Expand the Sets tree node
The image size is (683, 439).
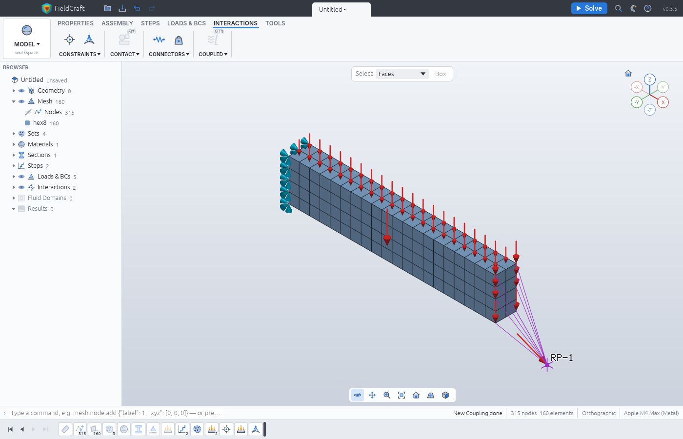tap(14, 134)
